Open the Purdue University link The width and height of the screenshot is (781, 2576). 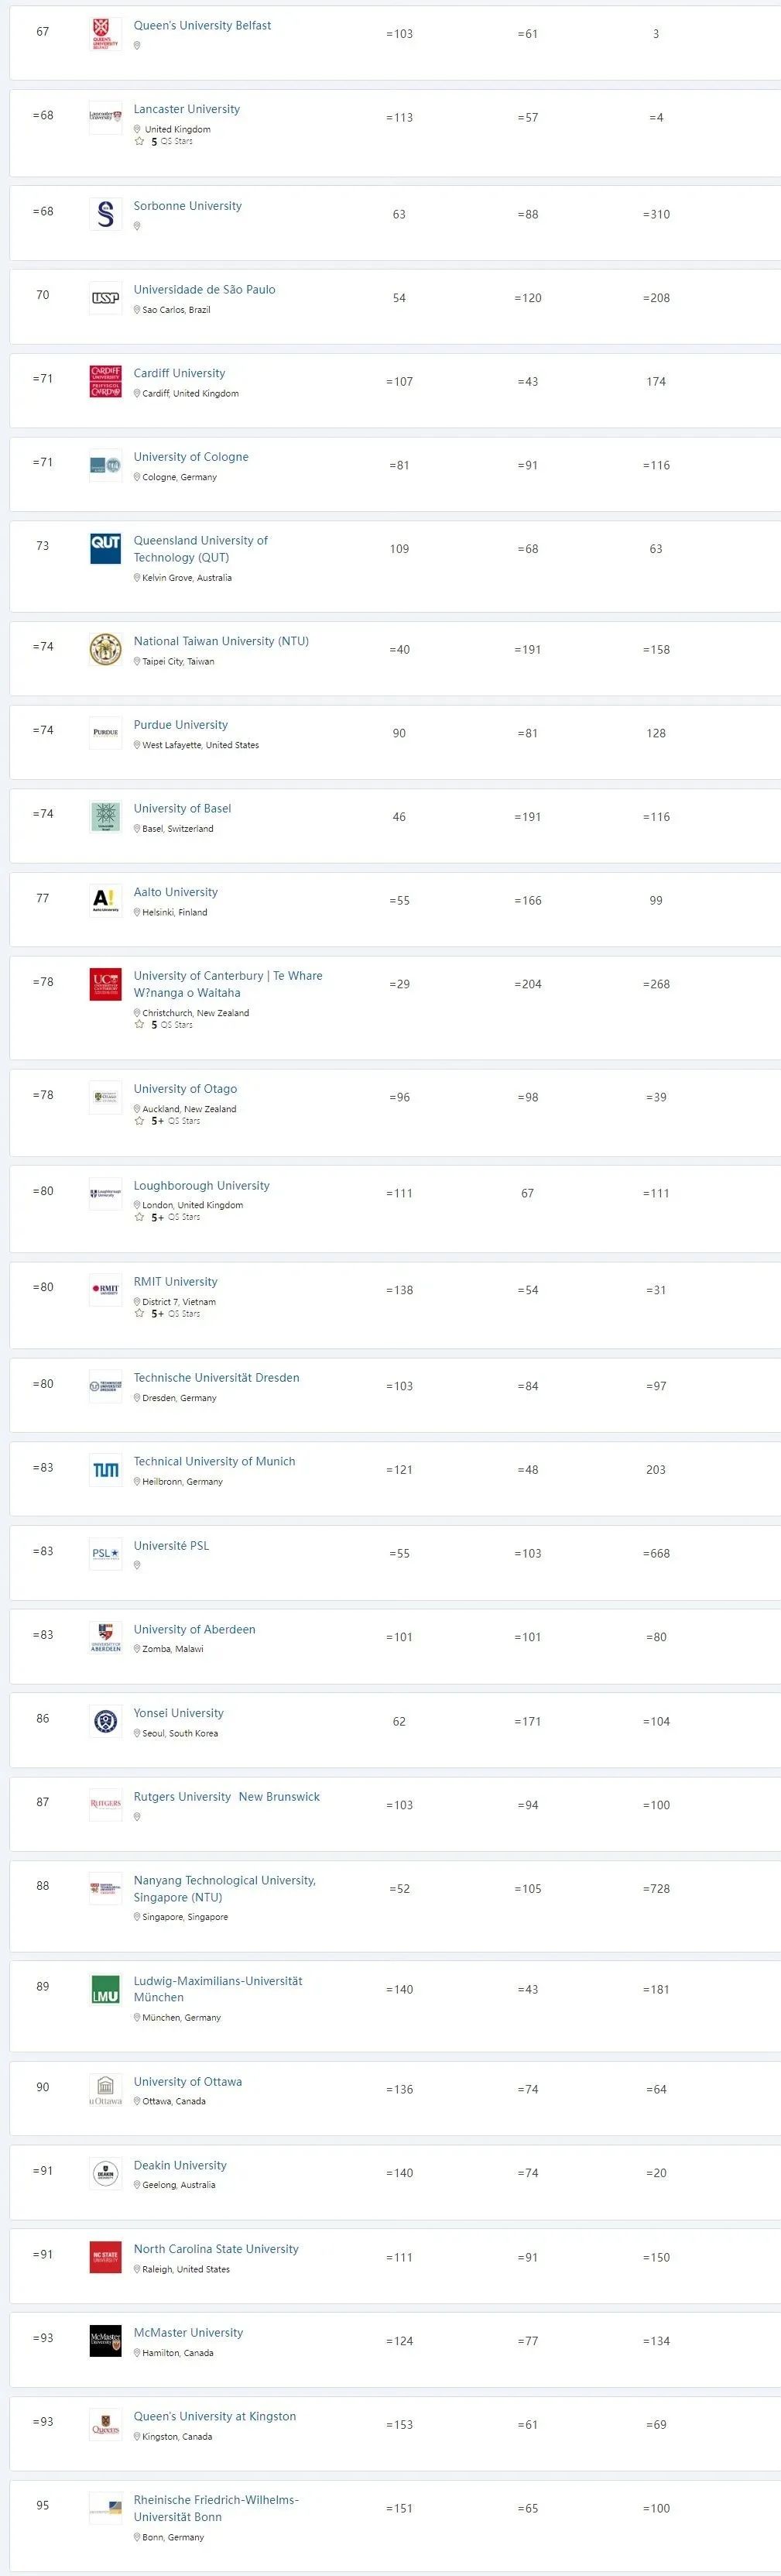pos(181,725)
